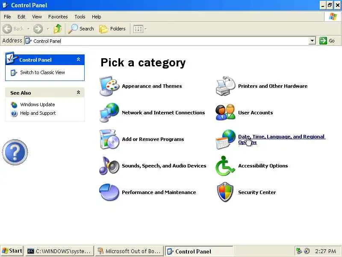Switch to Microsoft Out of Box taskbar window

130,251
